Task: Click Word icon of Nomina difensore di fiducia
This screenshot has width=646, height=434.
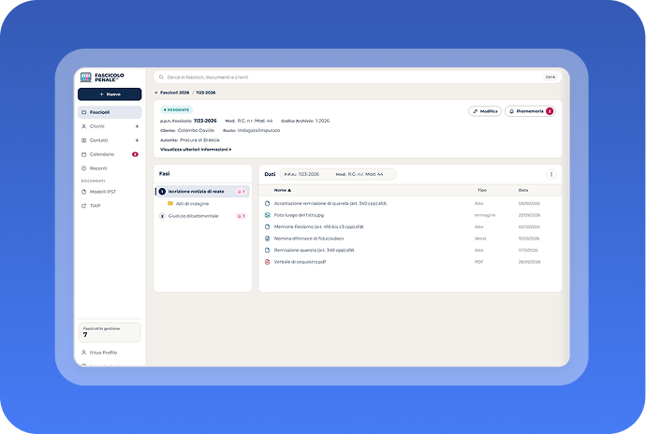Action: (268, 239)
